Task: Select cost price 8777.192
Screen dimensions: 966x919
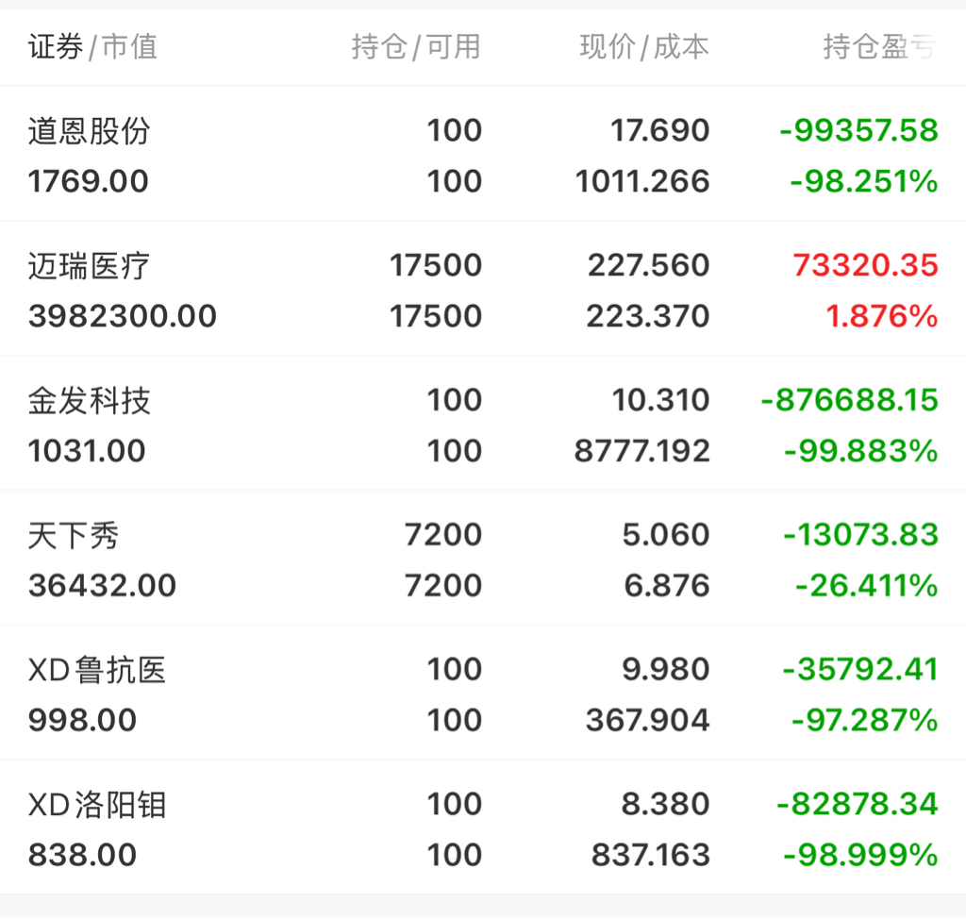Action: [x=641, y=451]
